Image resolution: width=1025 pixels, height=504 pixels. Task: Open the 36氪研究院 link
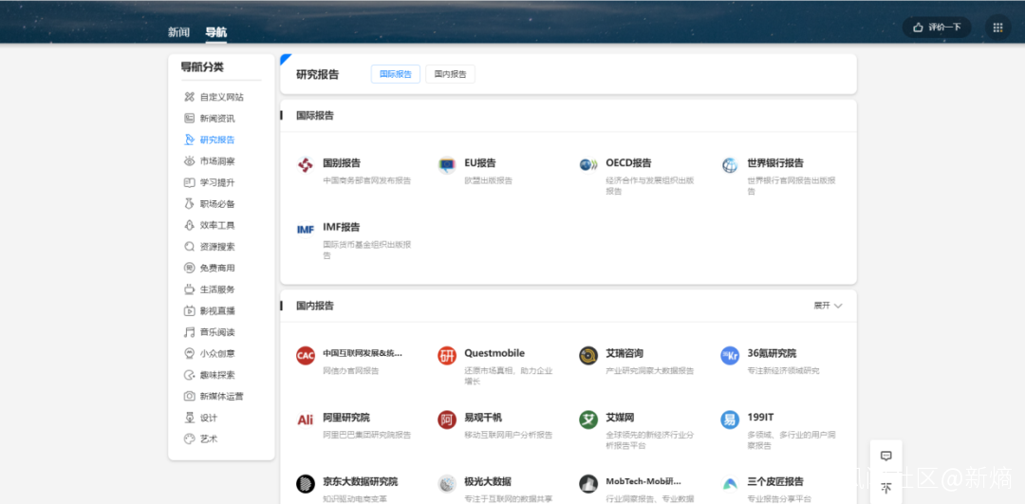(772, 353)
